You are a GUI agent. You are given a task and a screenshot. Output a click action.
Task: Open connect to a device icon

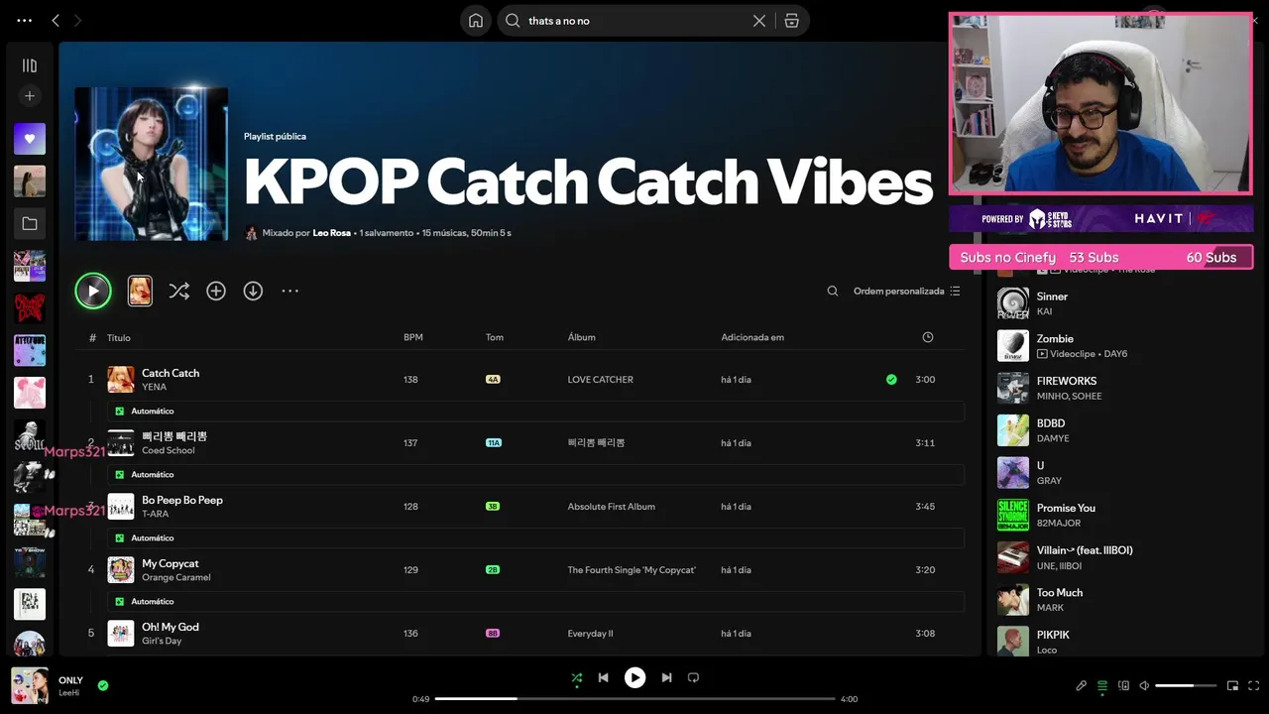(1123, 685)
